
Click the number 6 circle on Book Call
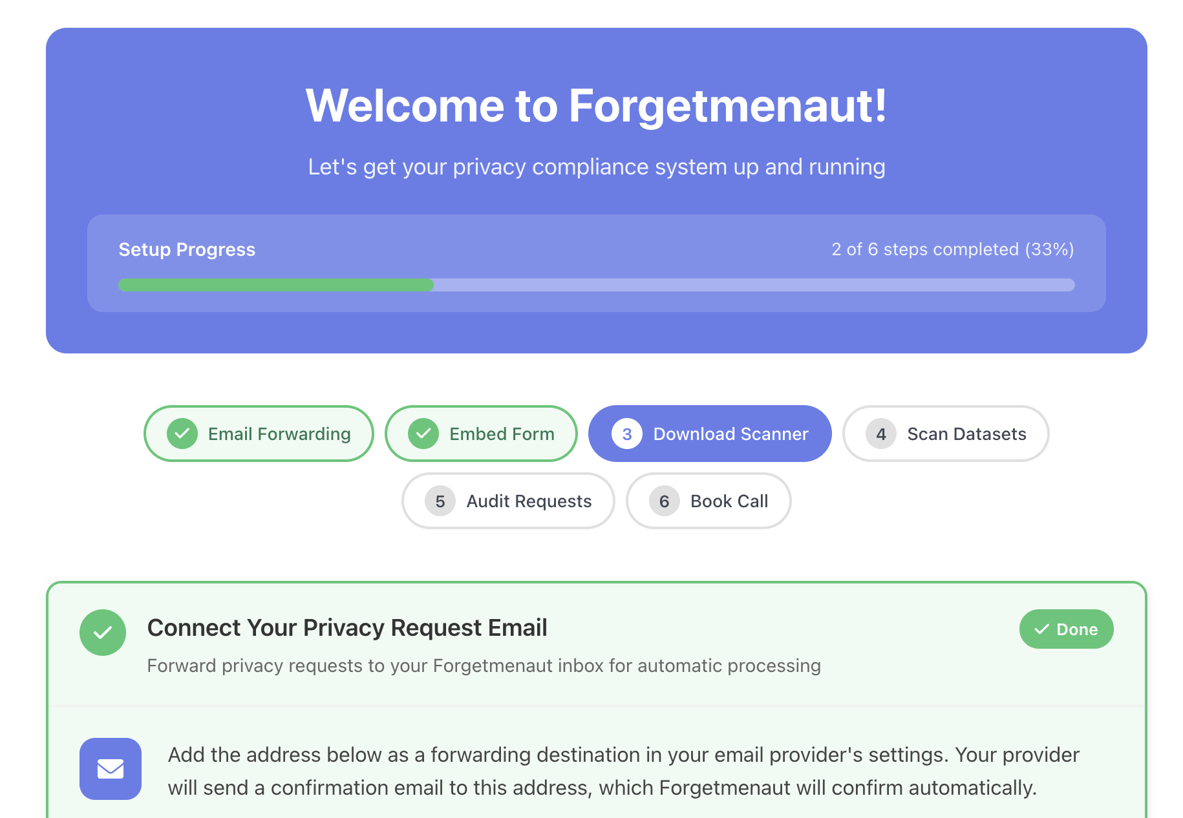click(664, 501)
